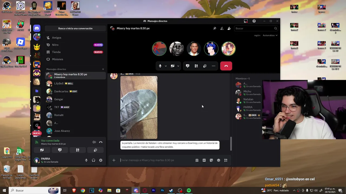Expand microphone input options arrow
The width and height of the screenshot is (346, 194).
coord(166,66)
